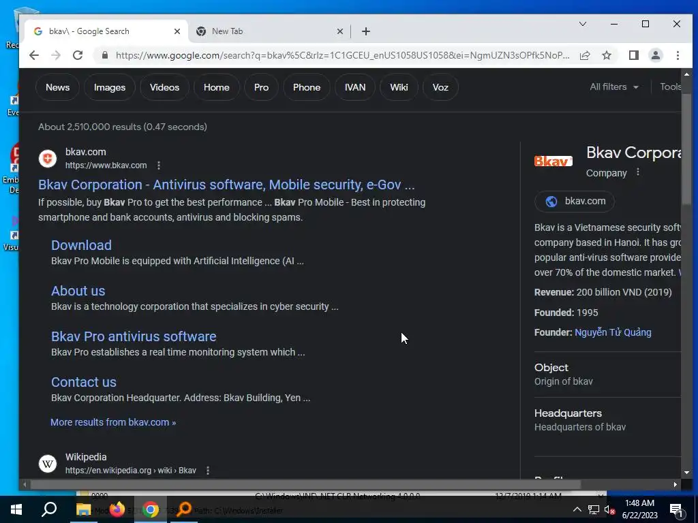Switch to the New Tab tab
The width and height of the screenshot is (698, 523).
(x=269, y=31)
